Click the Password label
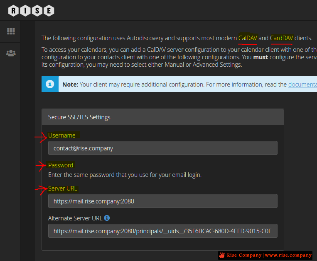The image size is (317, 261). click(x=60, y=165)
